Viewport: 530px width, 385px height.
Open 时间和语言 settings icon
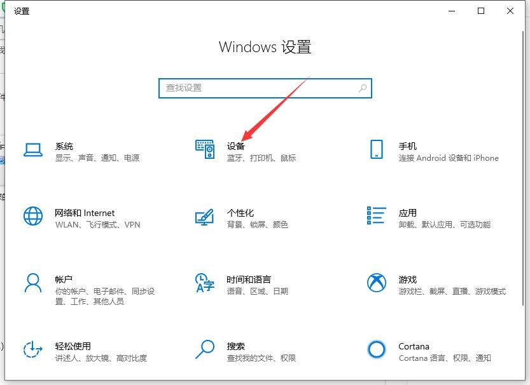pos(204,283)
